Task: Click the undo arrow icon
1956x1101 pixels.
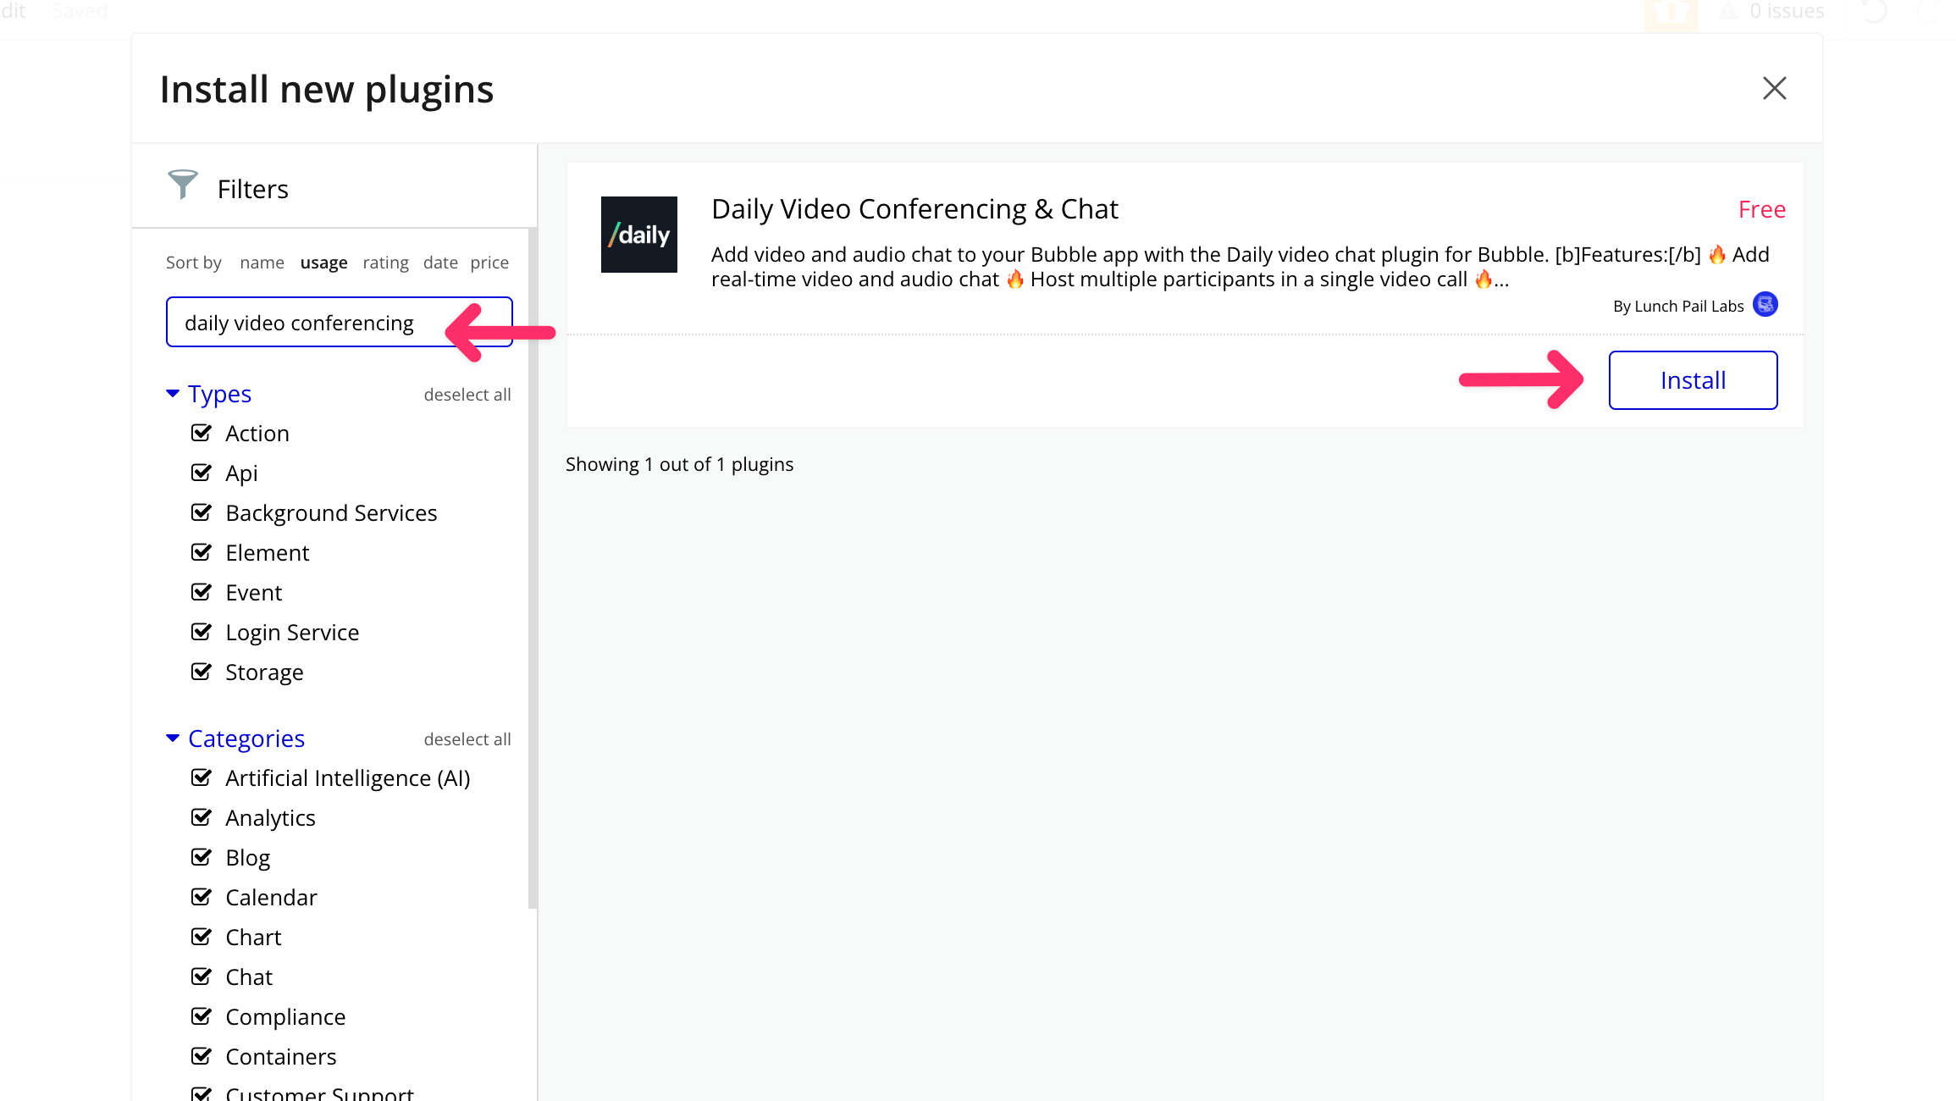Action: (1874, 12)
